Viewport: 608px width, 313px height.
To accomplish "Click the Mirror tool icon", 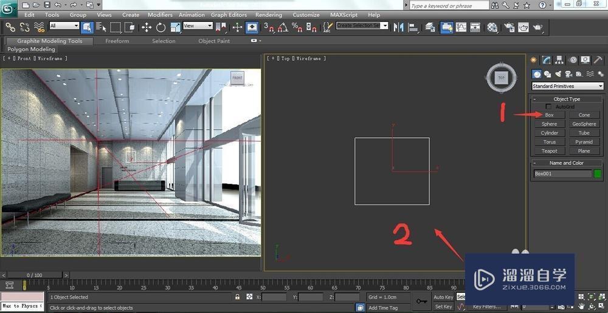I will click(398, 27).
